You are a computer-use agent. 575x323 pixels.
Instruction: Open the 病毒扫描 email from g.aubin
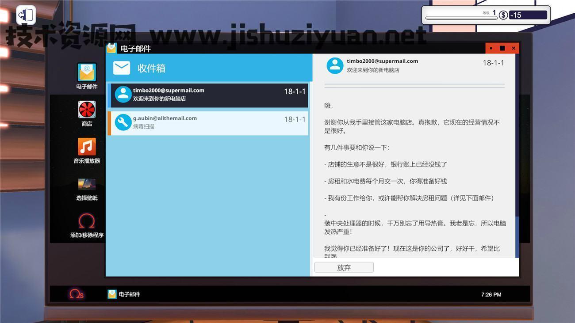(208, 122)
